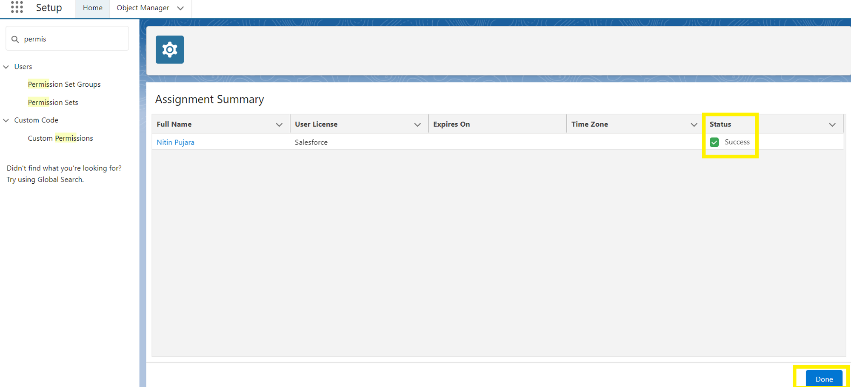Screen dimensions: 851x387
Task: Open the Full Name column dropdown
Action: click(279, 124)
